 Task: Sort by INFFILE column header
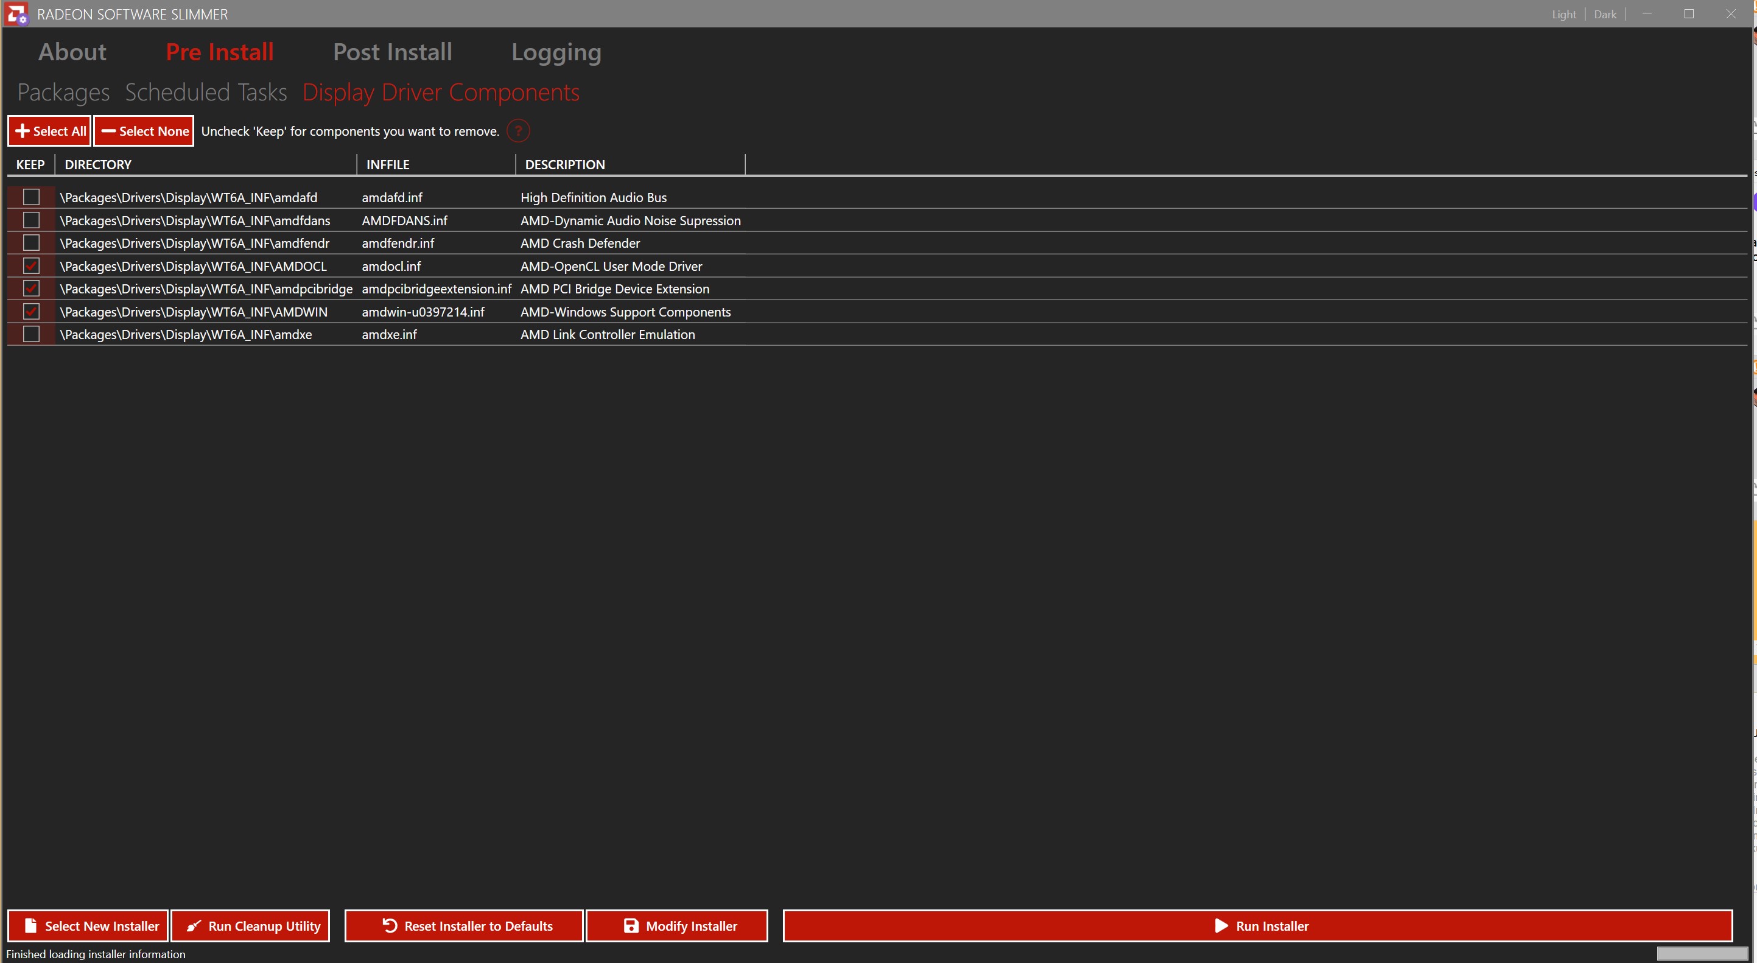click(437, 164)
